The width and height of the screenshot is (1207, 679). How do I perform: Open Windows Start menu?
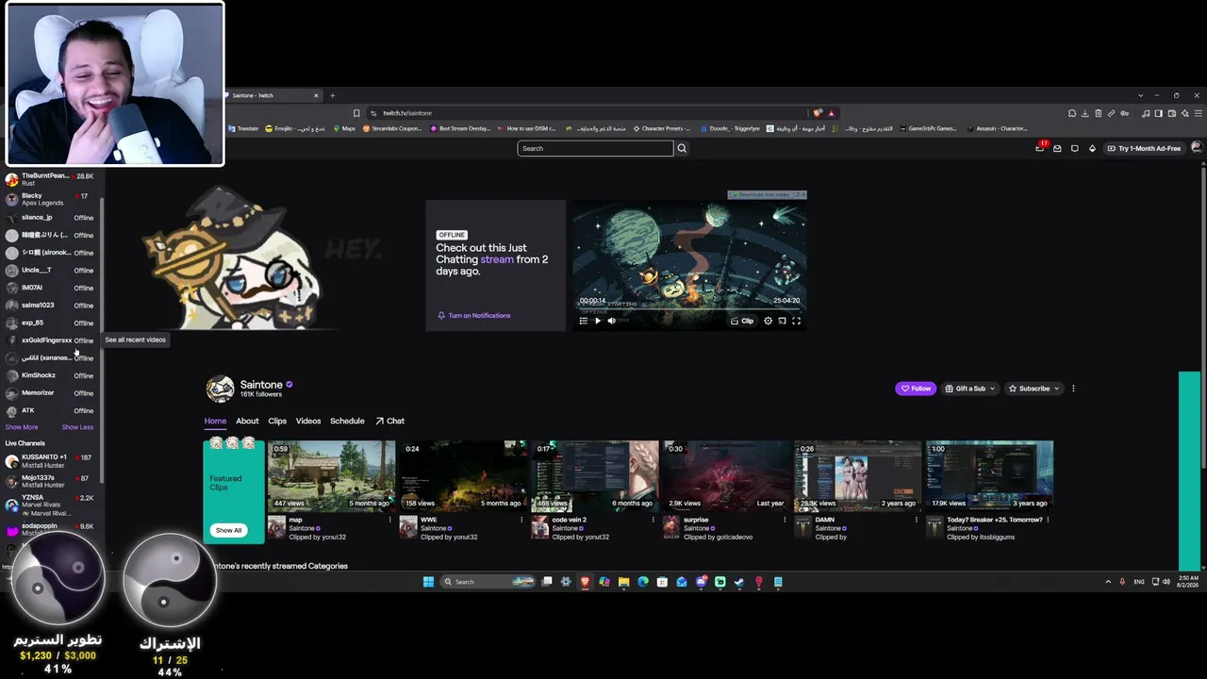tap(428, 582)
